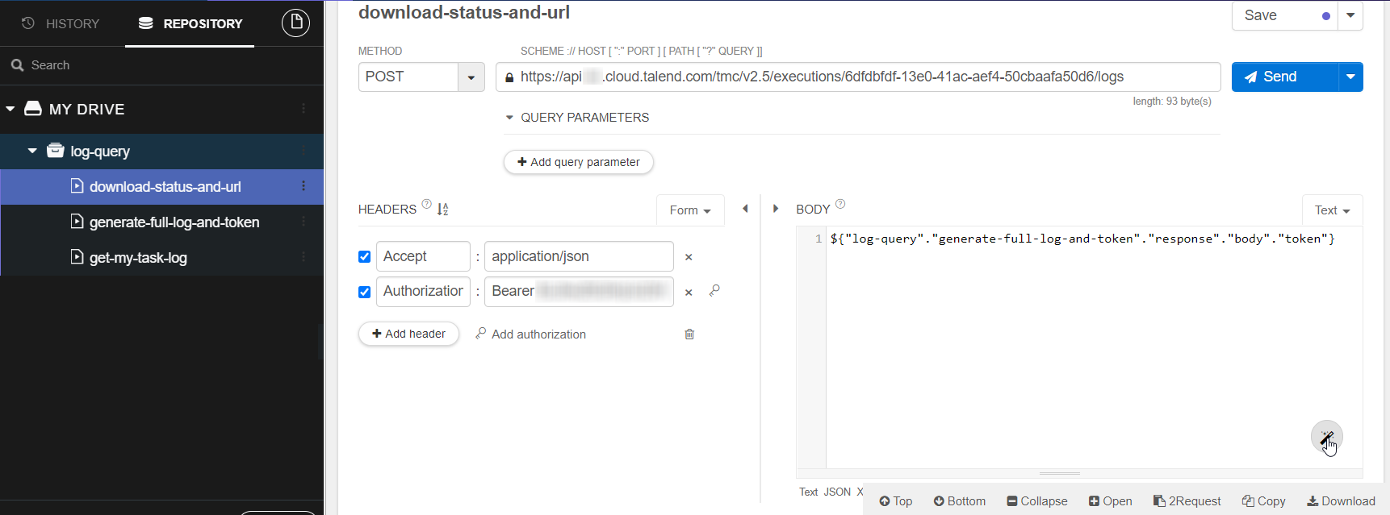Click inside the body text editor
This screenshot has width=1390, height=515.
point(1094,347)
